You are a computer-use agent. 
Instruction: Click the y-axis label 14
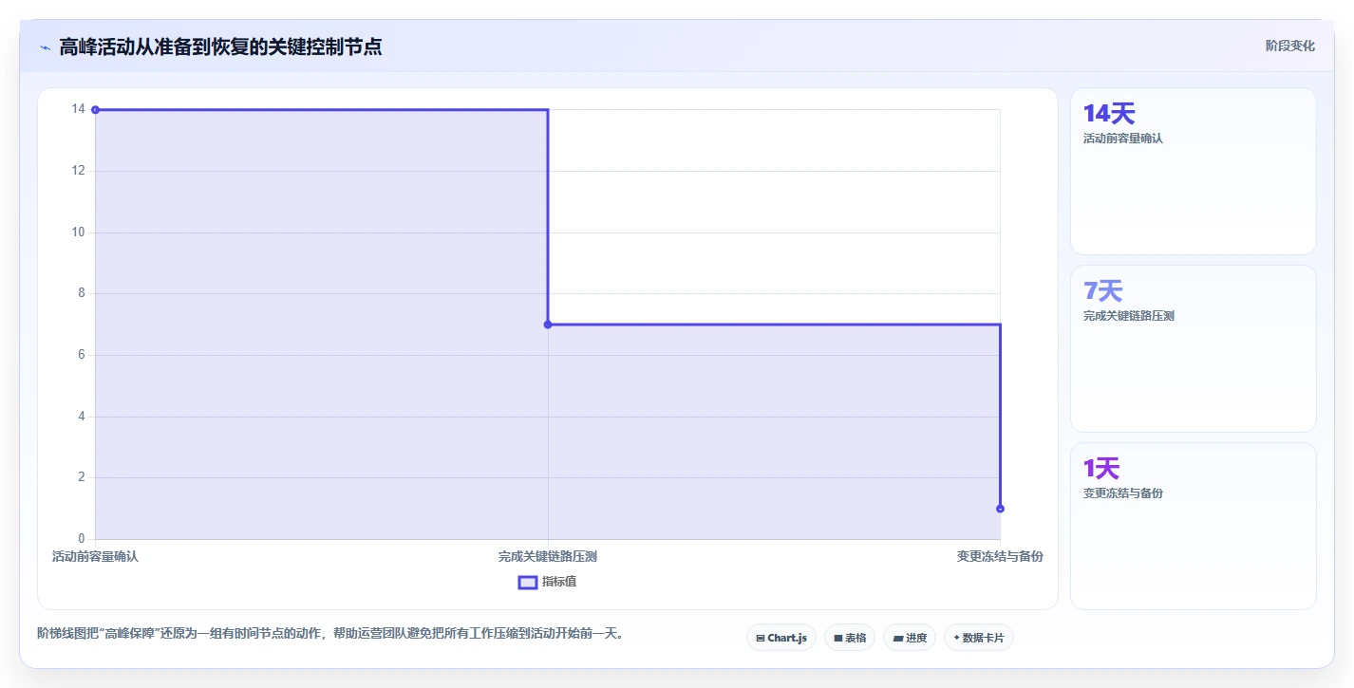78,109
